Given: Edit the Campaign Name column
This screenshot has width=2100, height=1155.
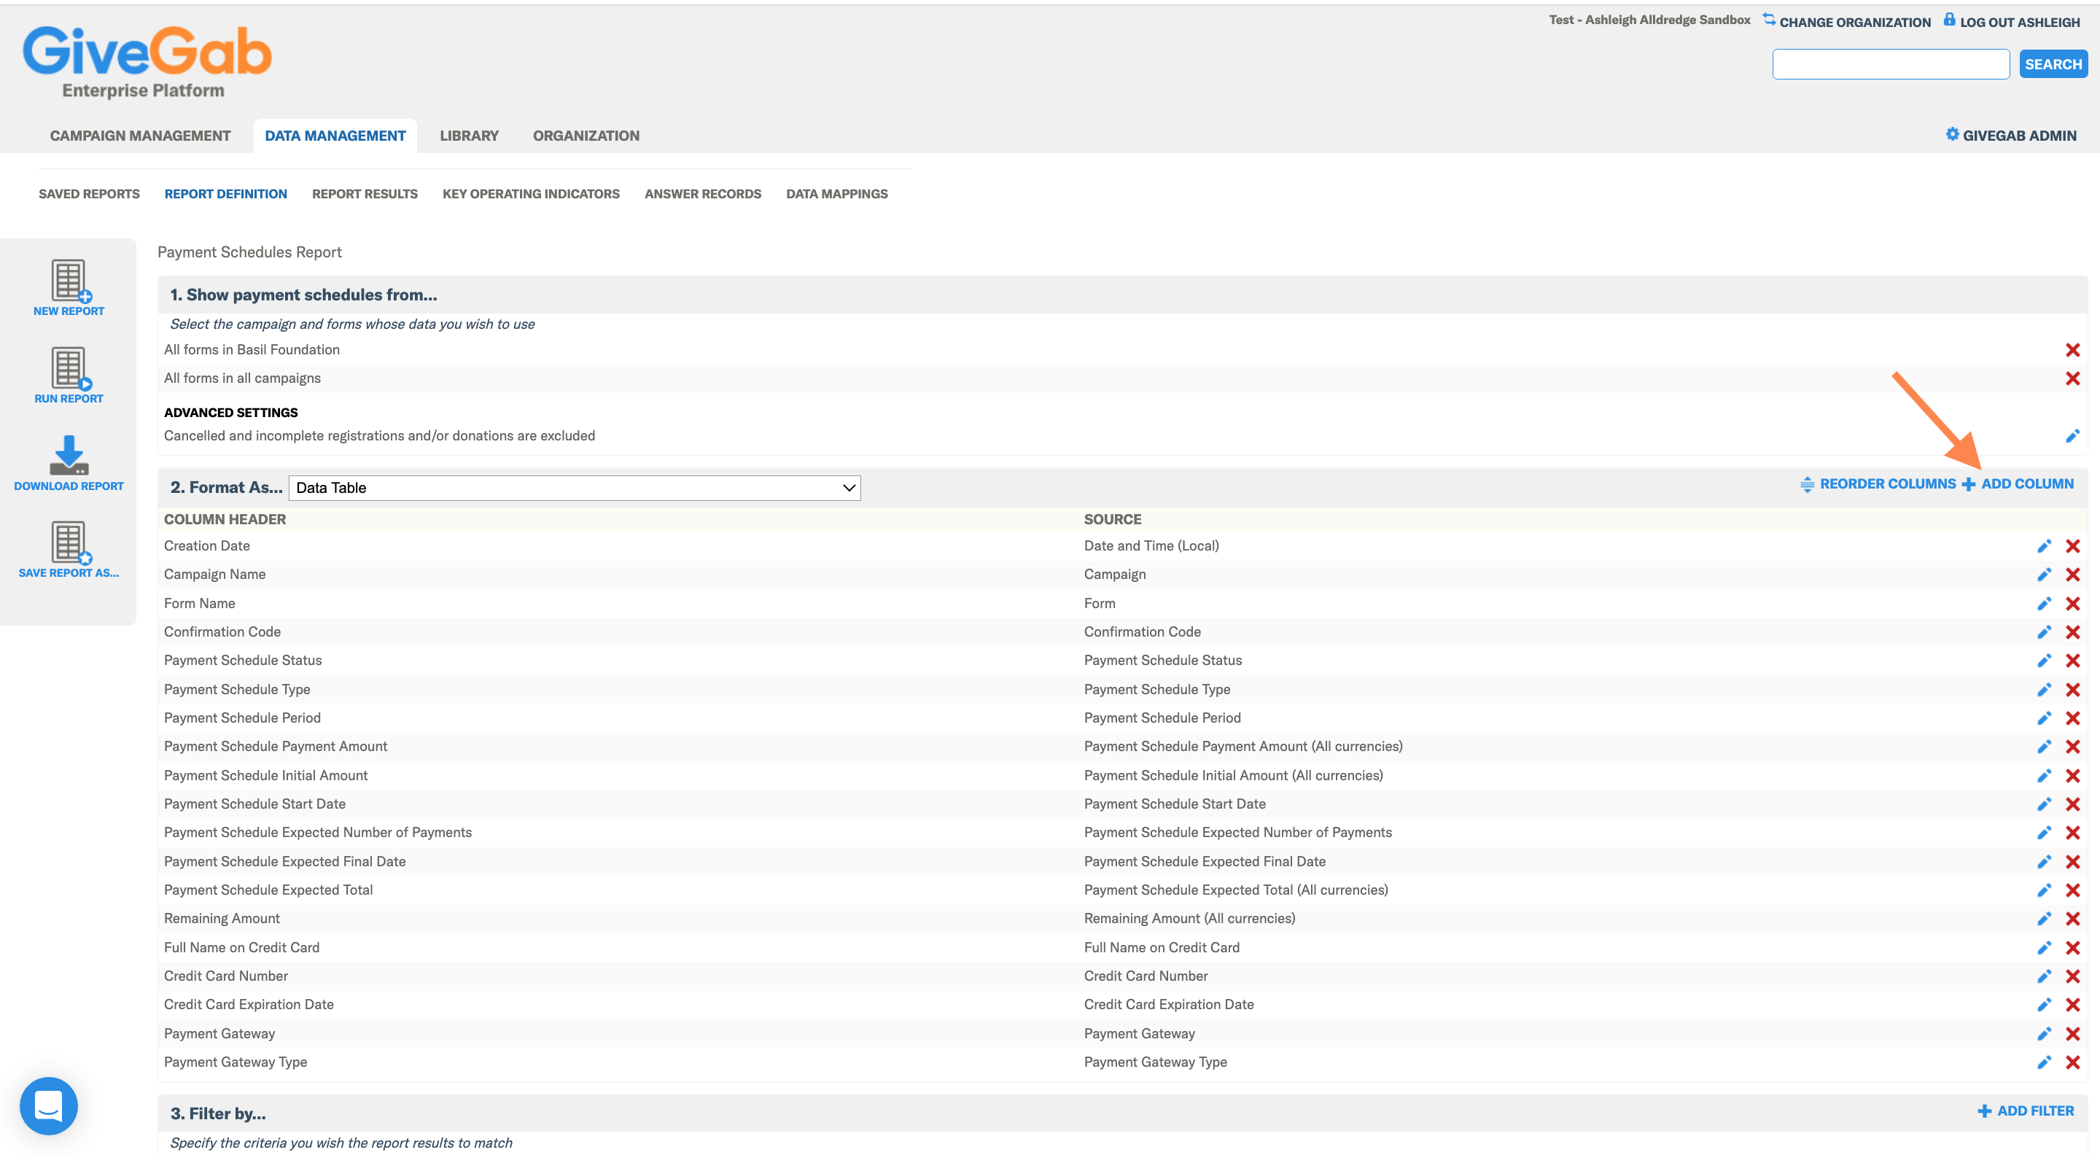Looking at the screenshot, I should [x=2044, y=575].
